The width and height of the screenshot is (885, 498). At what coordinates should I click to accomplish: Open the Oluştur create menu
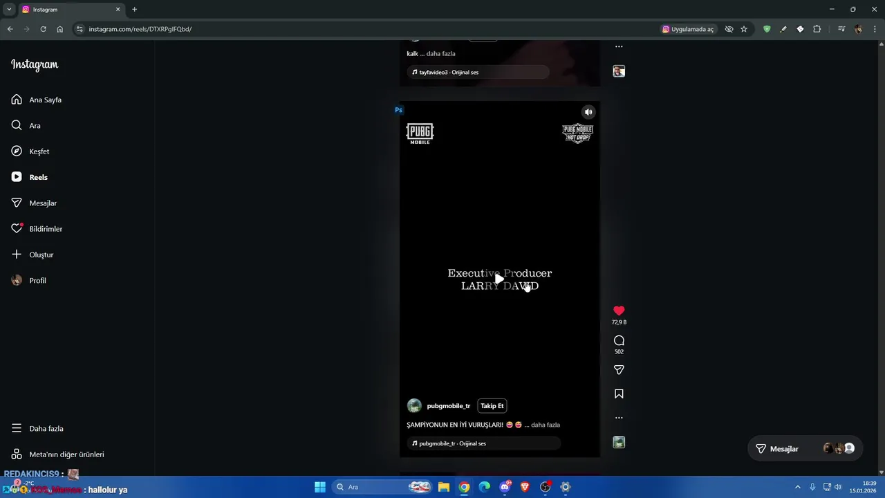pos(32,255)
